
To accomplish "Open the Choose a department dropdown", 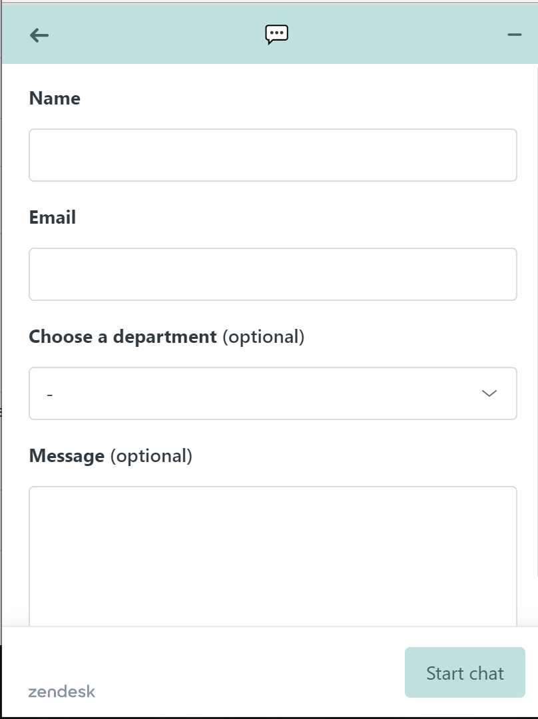I will click(x=273, y=393).
